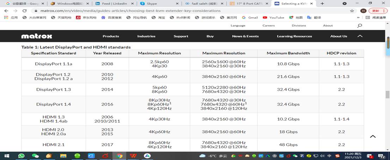Open the 百度搜索 bookmark

[x=111, y=18]
